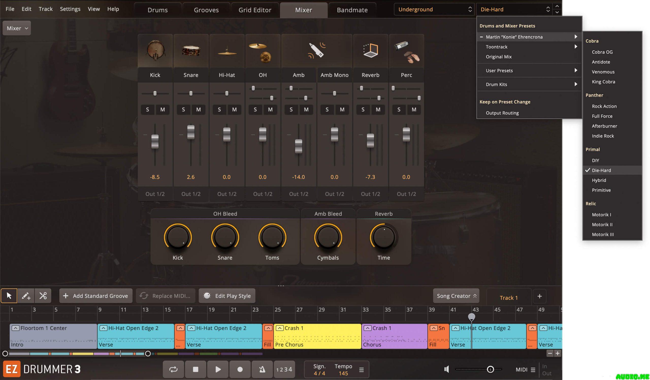
Task: Stop playback with the stop button
Action: 196,369
